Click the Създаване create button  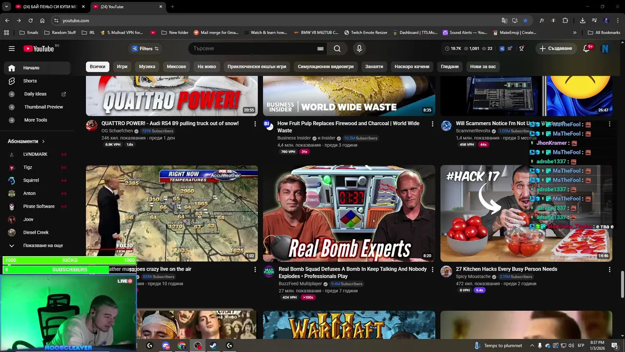(556, 48)
